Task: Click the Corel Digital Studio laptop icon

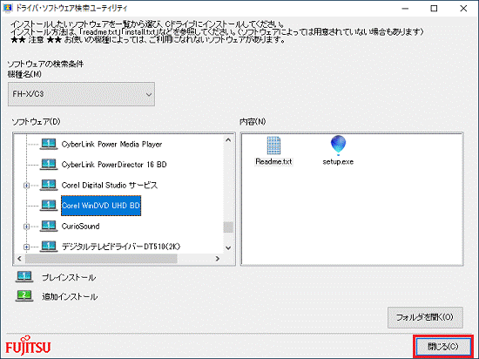Action: pos(49,185)
